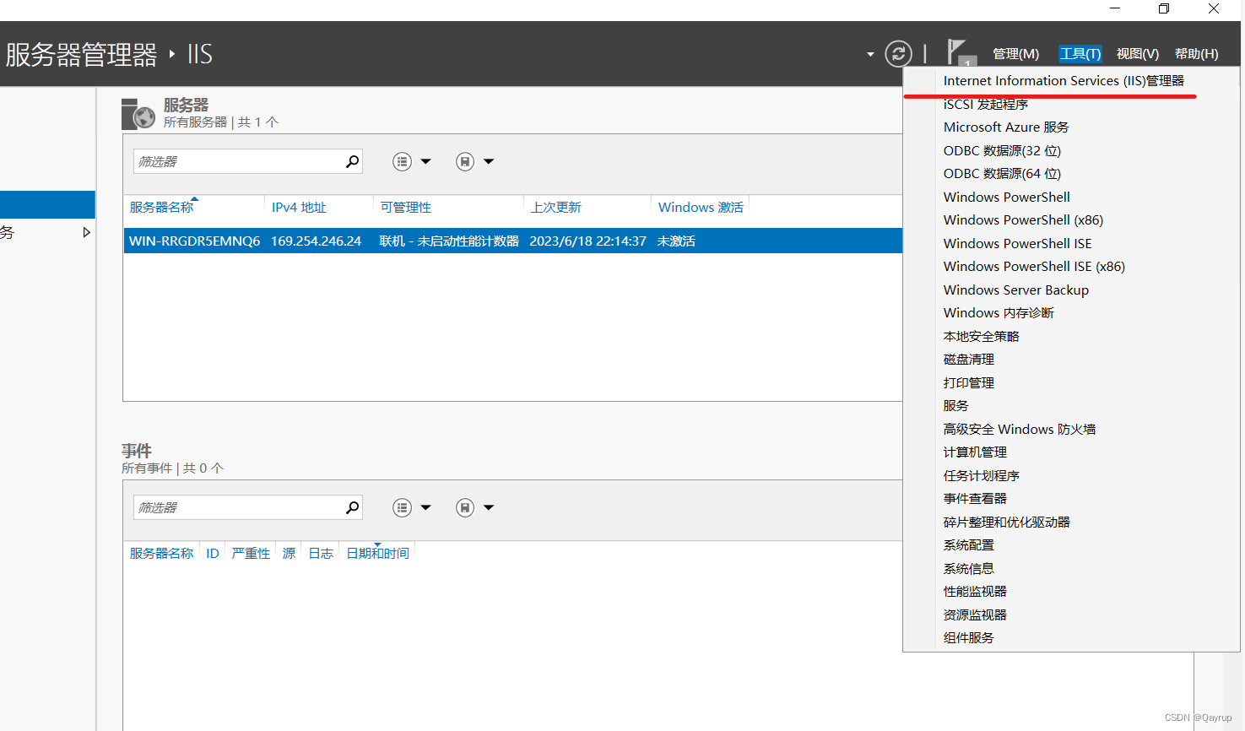Open list options icon in events panel
The height and width of the screenshot is (731, 1245).
403,507
